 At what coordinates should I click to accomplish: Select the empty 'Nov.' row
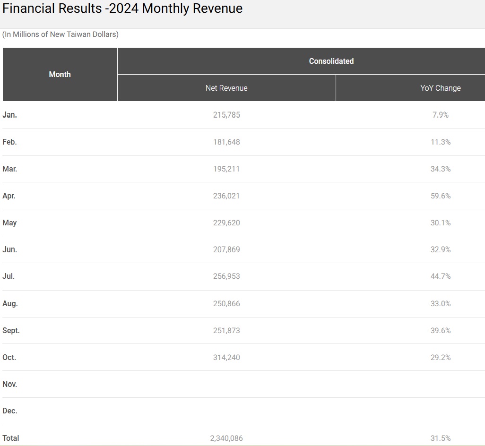(10, 384)
